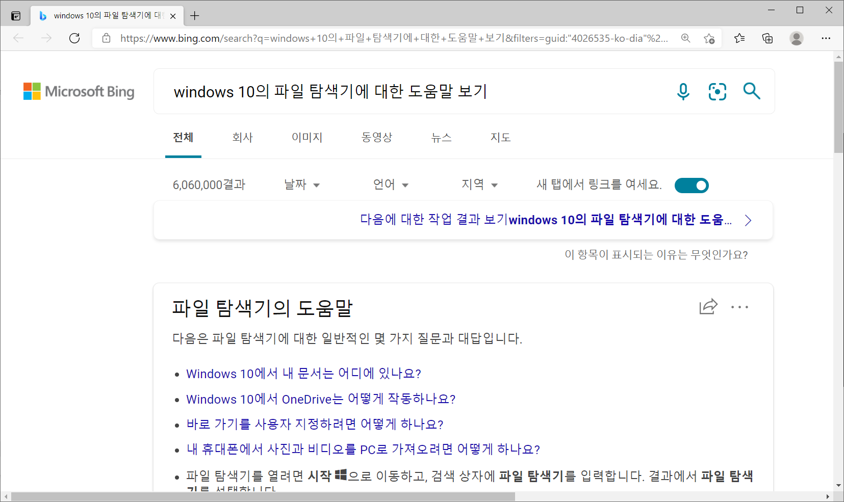Click the forward navigation arrow
Screen dimensions: 844x502
point(46,38)
